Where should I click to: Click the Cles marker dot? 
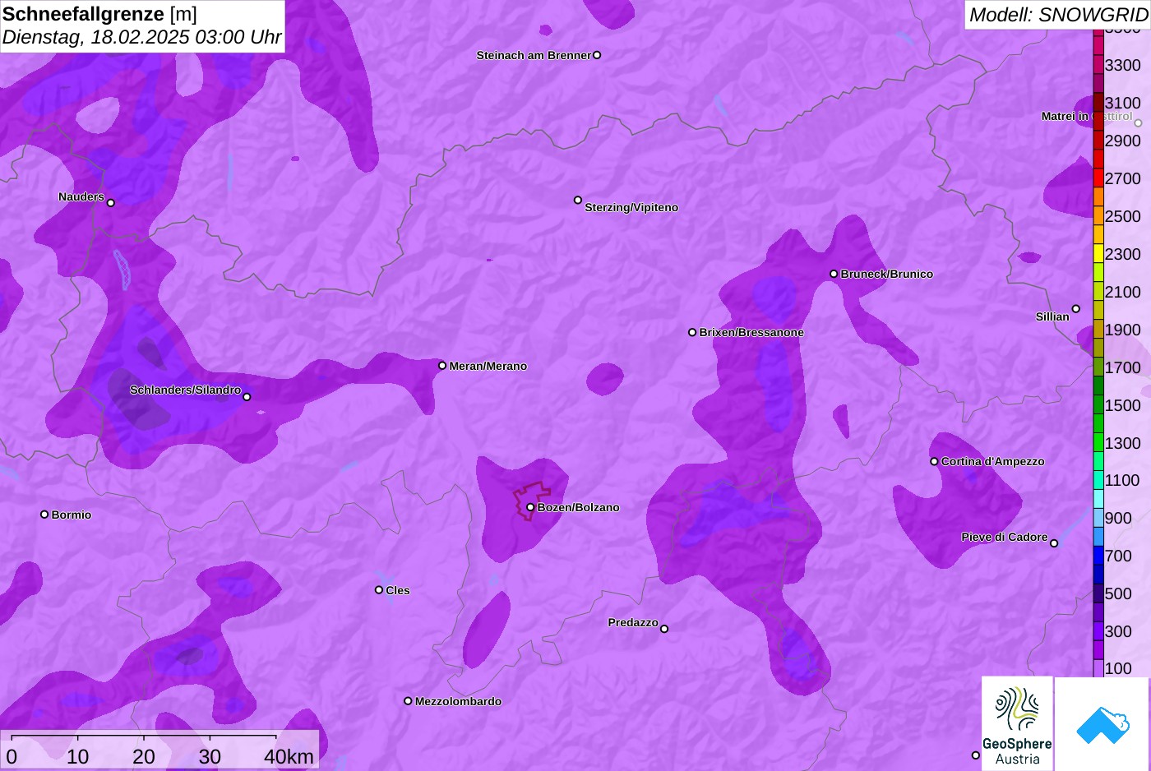pos(379,589)
